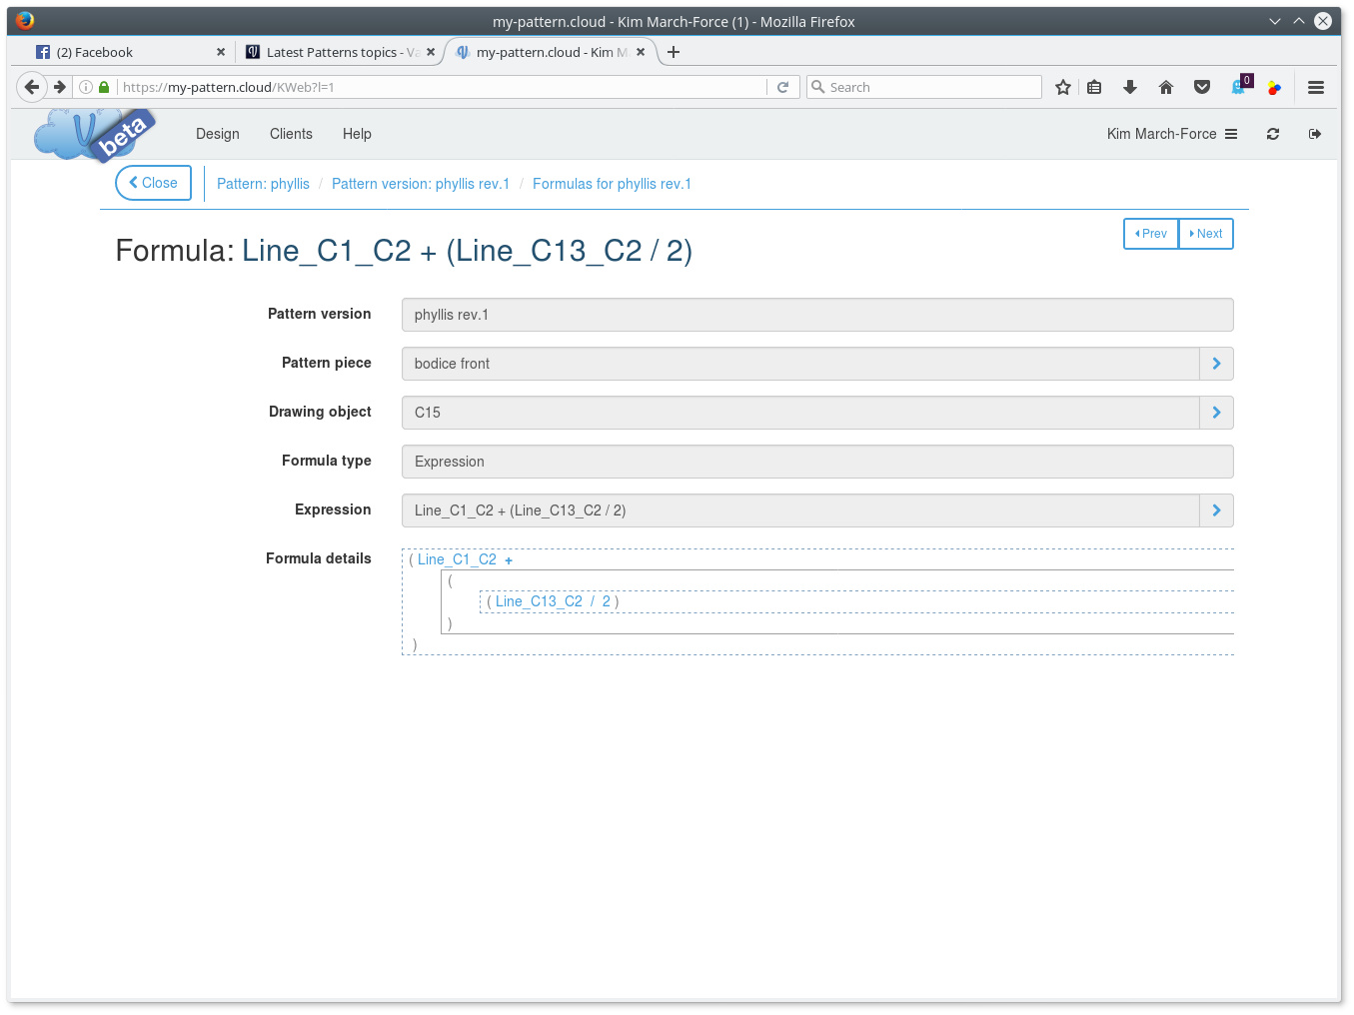Click the browser back arrow
The width and height of the screenshot is (1354, 1015).
point(32,88)
